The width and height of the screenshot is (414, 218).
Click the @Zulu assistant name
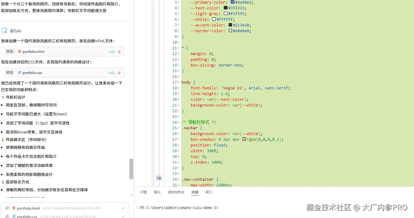[16, 31]
